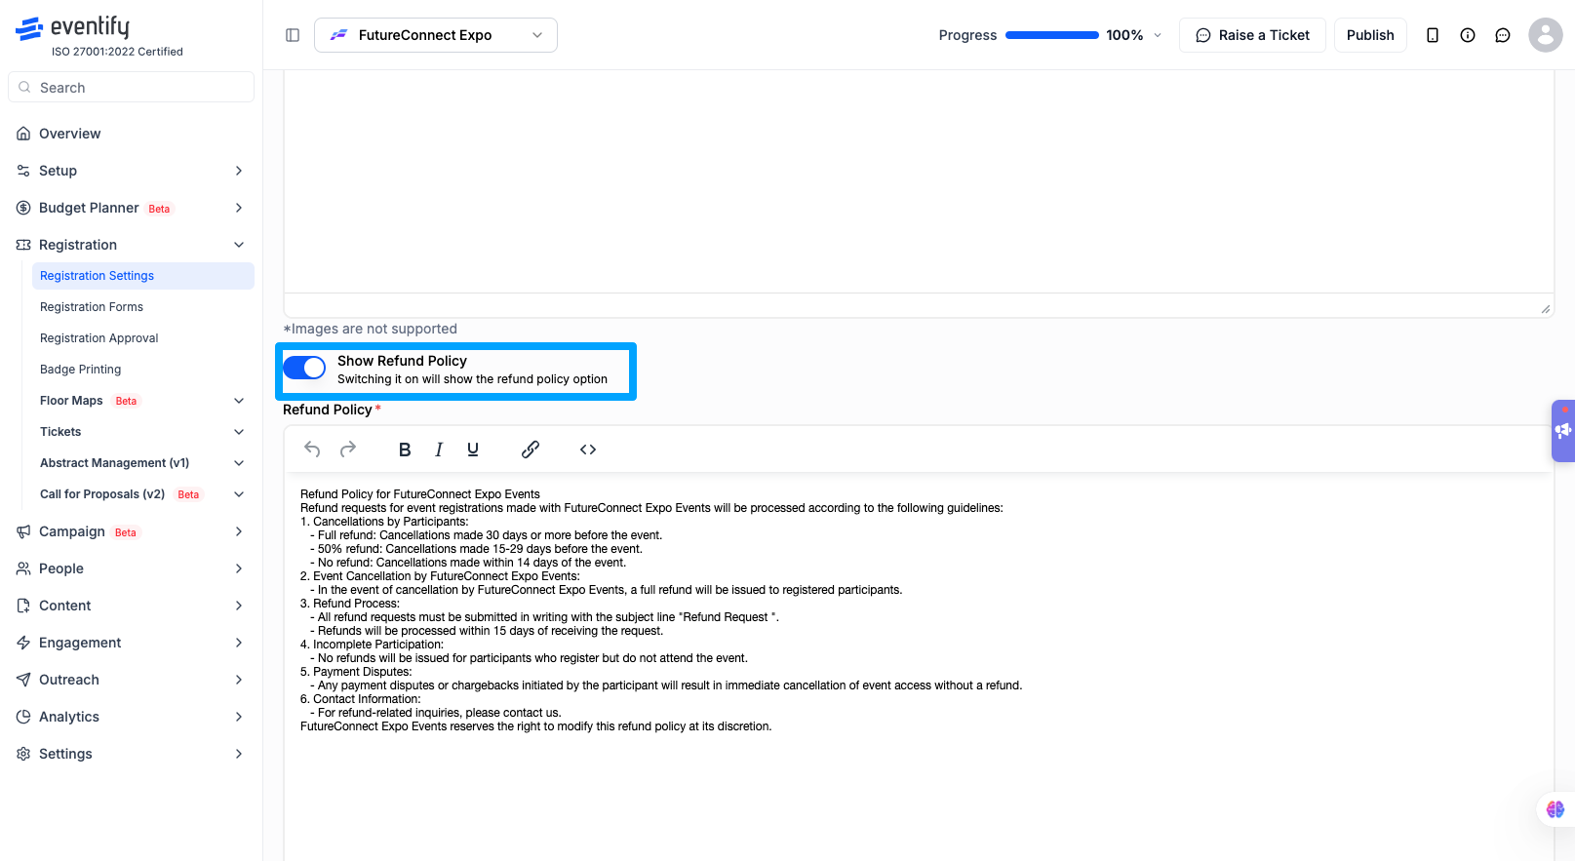Click the Registration ticket icon
Viewport: 1575px width, 861px height.
coord(23,245)
